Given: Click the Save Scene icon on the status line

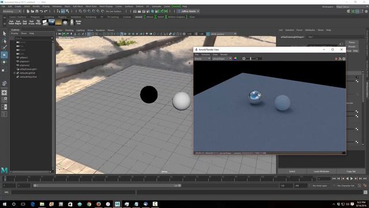Looking at the screenshot, I should pyautogui.click(x=37, y=11).
